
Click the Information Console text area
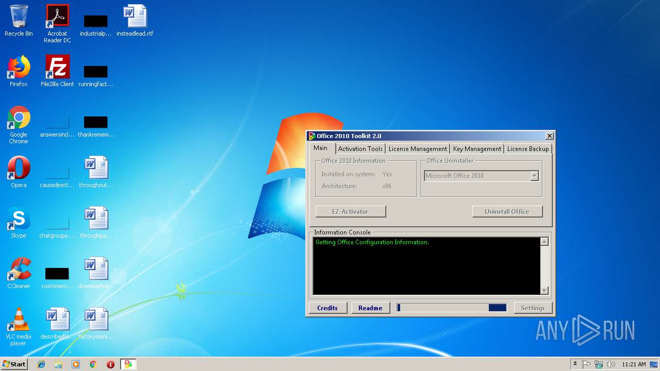click(x=426, y=266)
